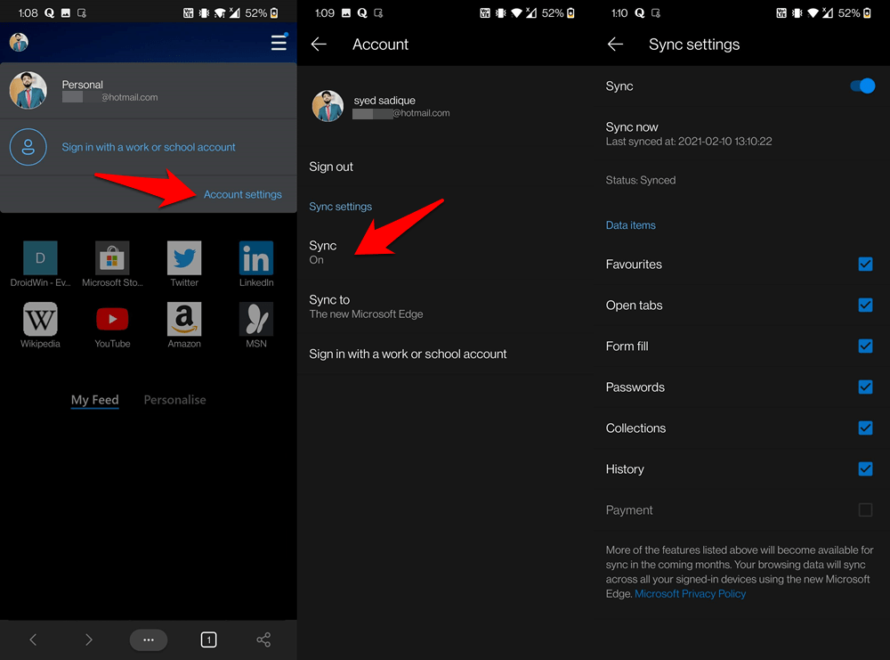Screen dimensions: 890x660
Task: Tick the disabled Payment checkbox
Action: point(865,510)
